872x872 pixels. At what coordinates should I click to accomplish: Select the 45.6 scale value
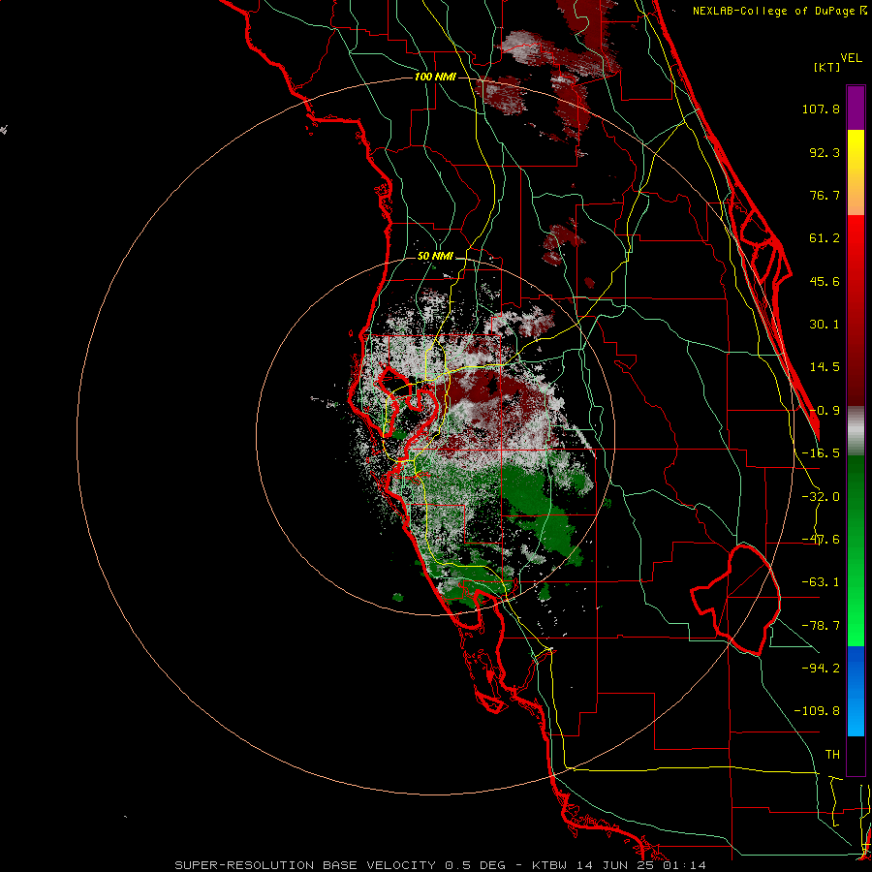coord(825,281)
